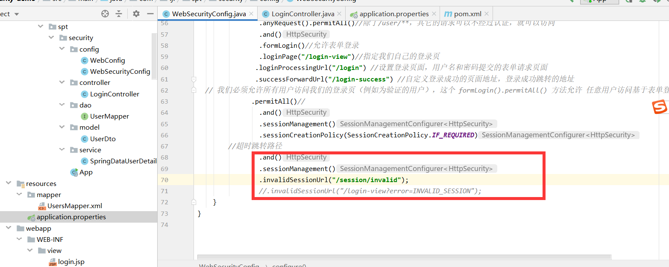Close the application.properties editor tab

tap(434, 13)
